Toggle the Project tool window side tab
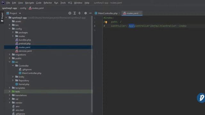Screen dimensions: 205x115 2,17
